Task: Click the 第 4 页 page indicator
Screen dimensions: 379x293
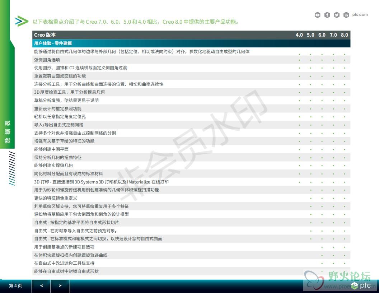Action: (x=16, y=286)
